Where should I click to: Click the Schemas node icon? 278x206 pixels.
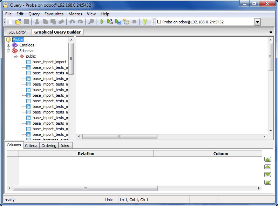(x=15, y=51)
